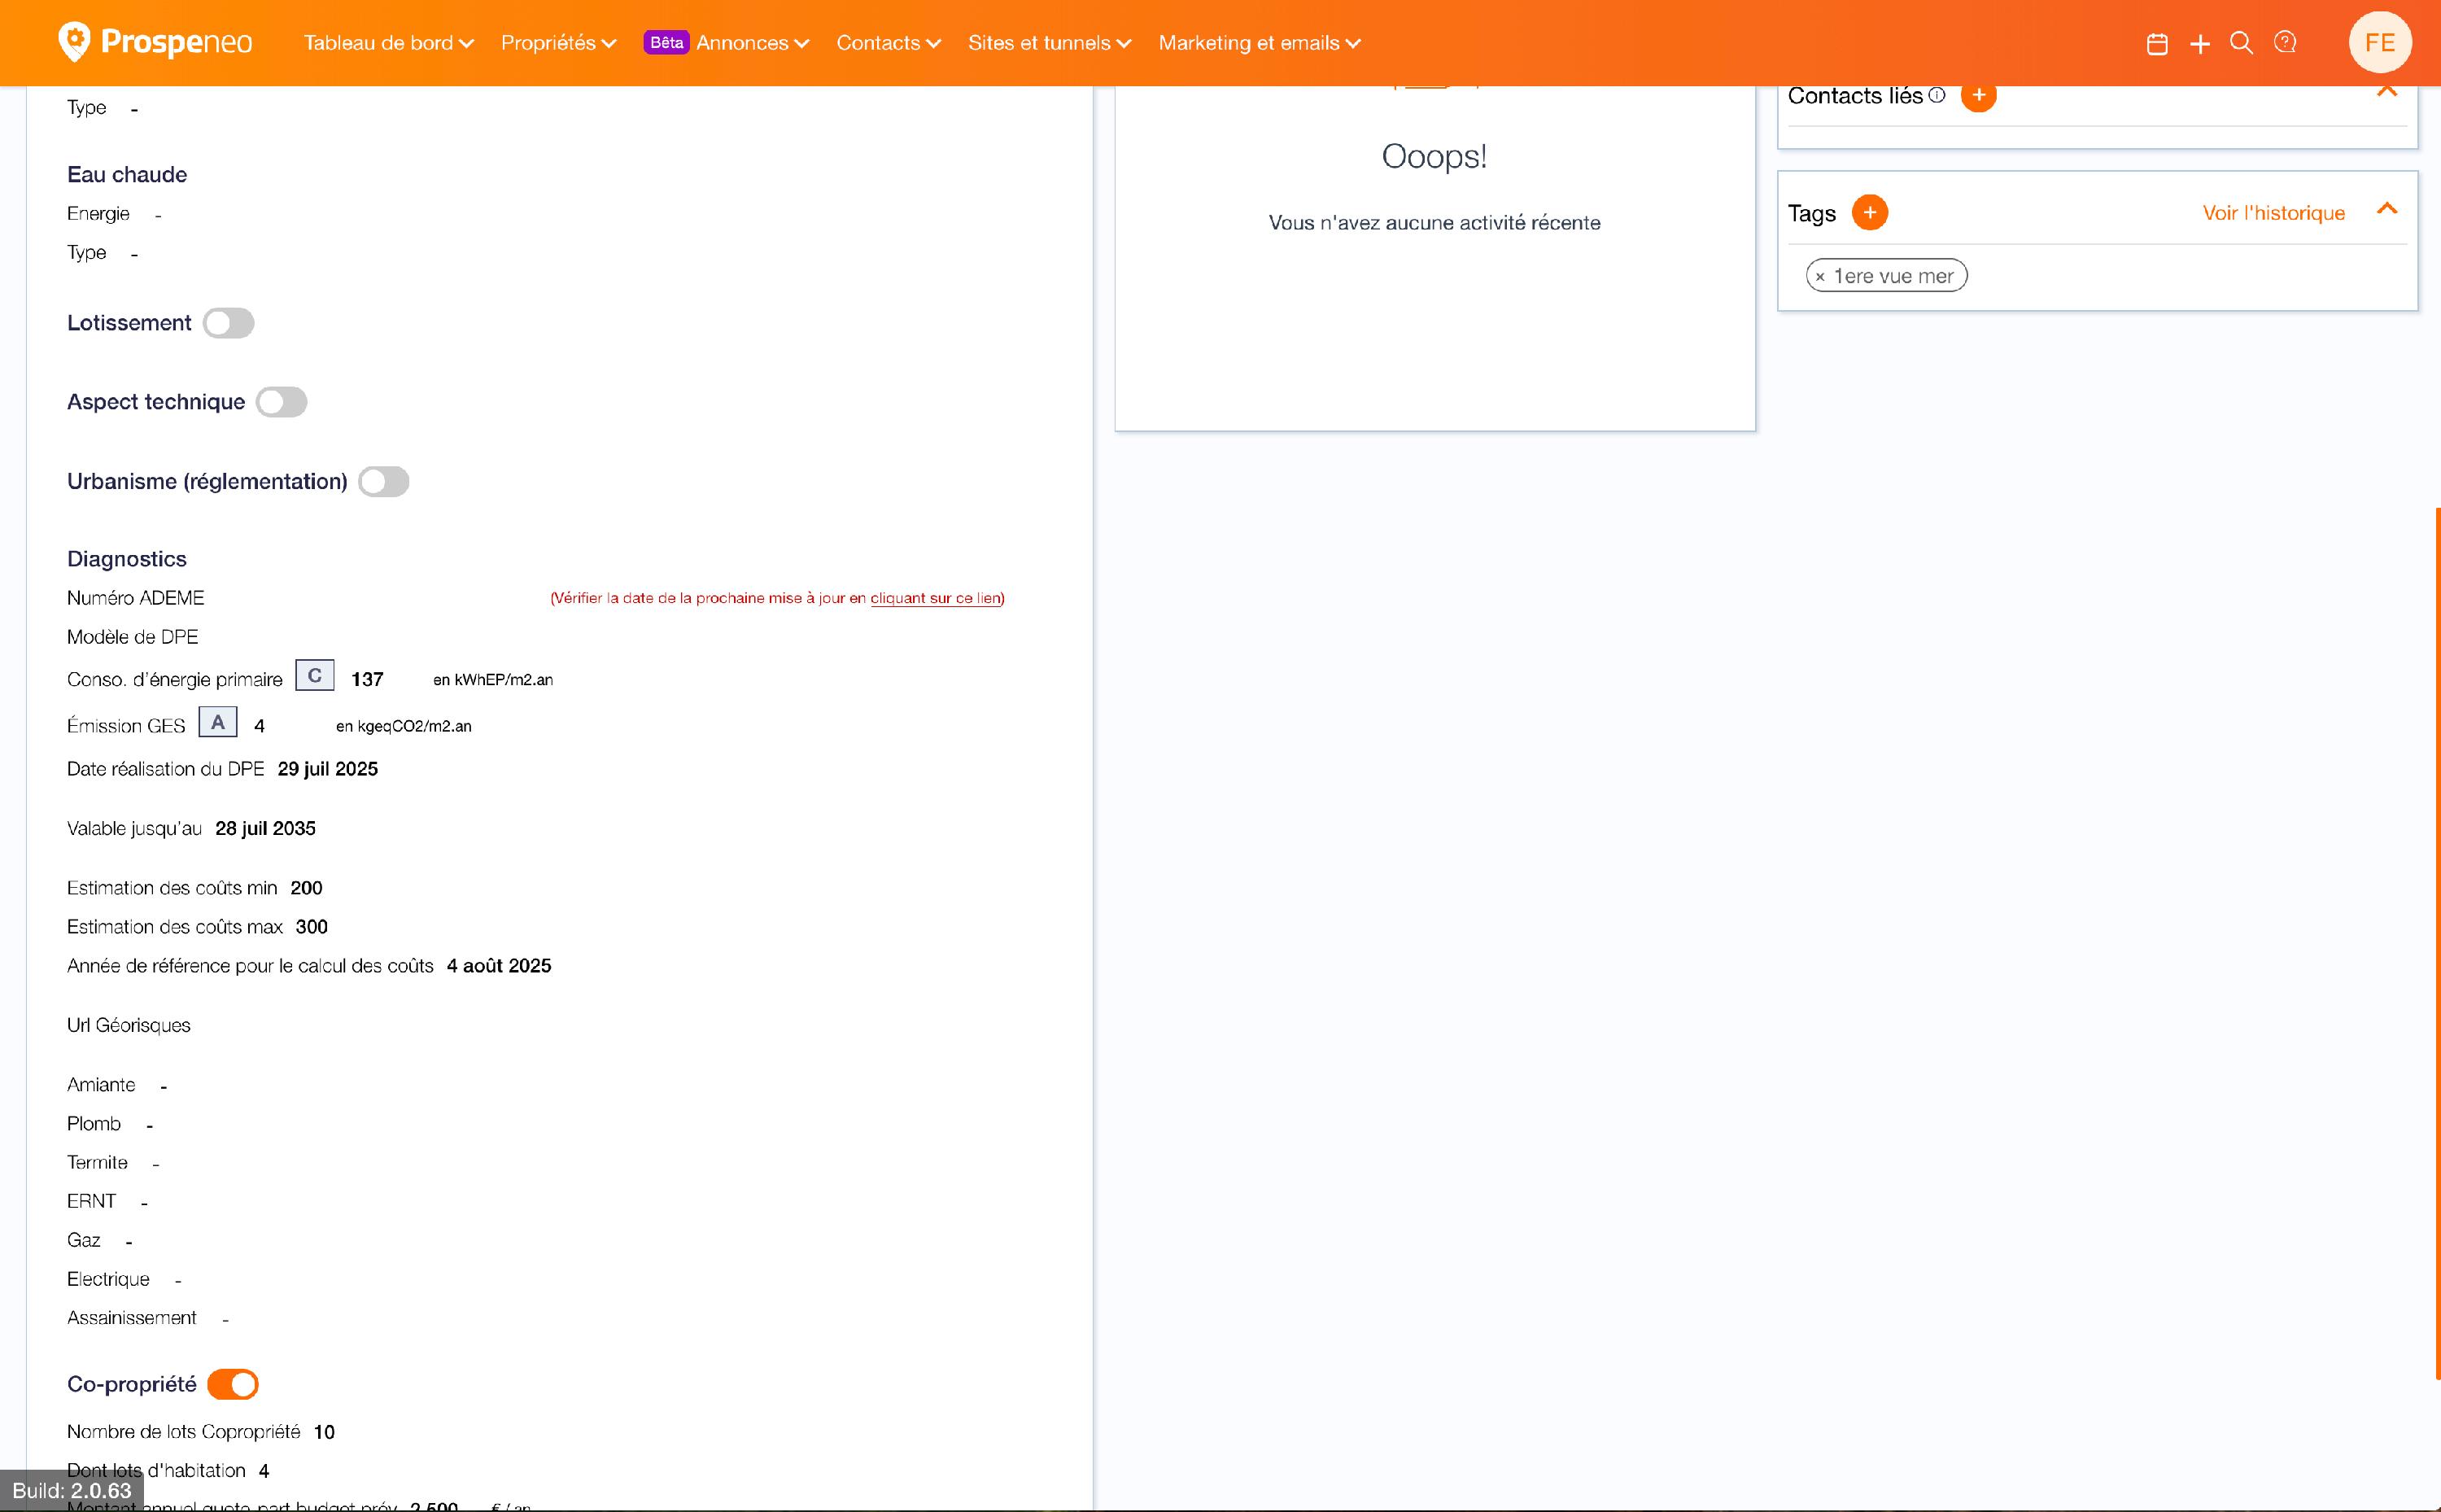Click the help question mark icon
Viewport: 2441px width, 1512px height.
(2285, 43)
